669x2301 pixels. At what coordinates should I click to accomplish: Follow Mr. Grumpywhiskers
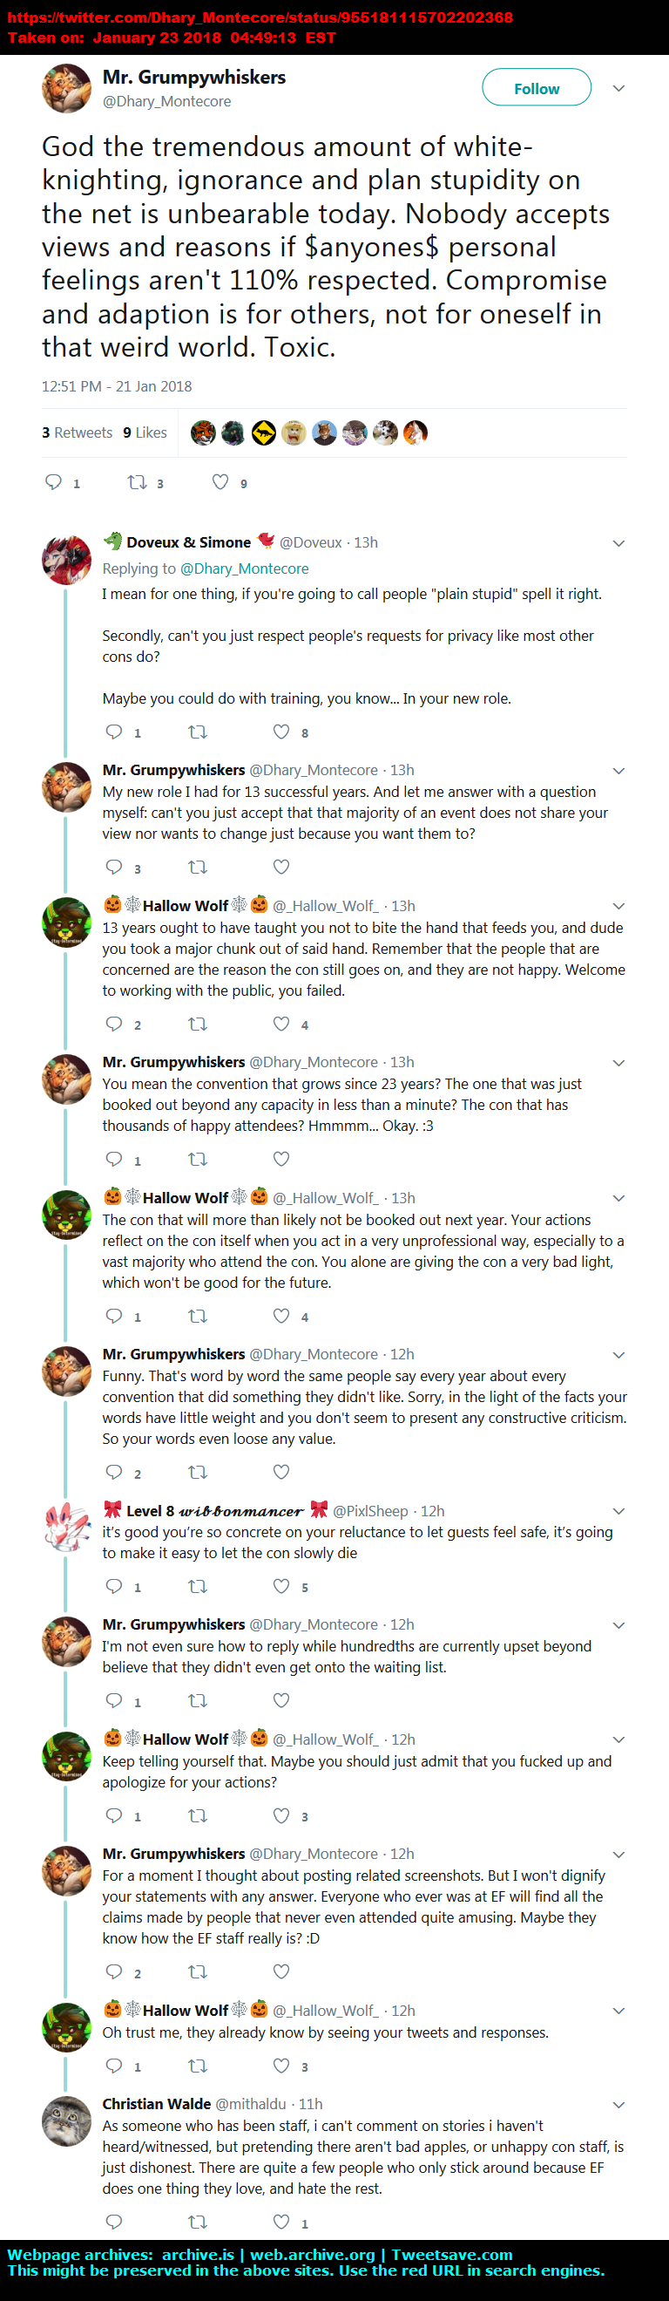(536, 87)
